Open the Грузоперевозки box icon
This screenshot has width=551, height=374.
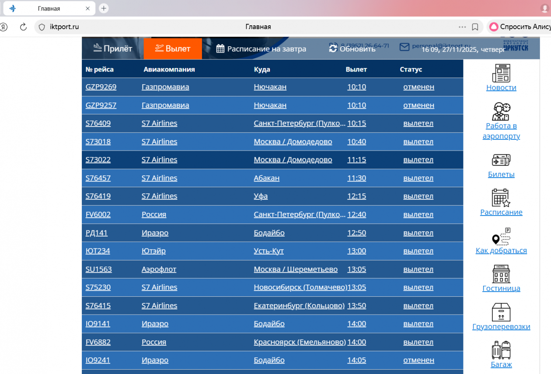(x=501, y=312)
